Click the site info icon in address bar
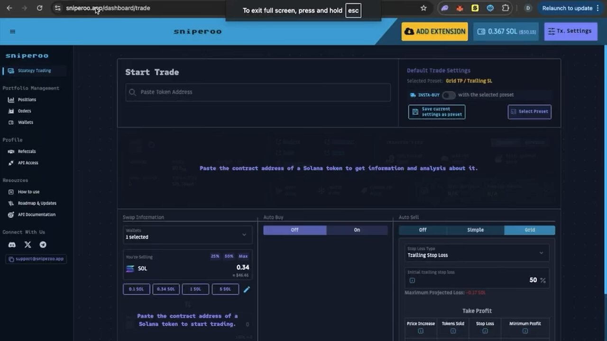This screenshot has height=341, width=607. coord(58,8)
